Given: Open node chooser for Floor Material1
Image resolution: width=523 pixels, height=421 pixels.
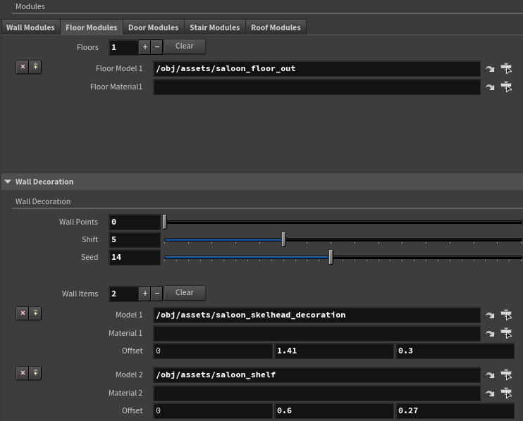Looking at the screenshot, I should coord(506,87).
